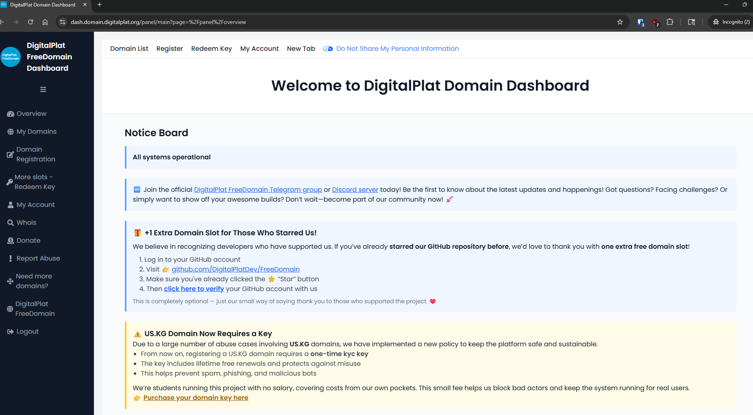Open the Overview dashboard icon in sidebar

11,114
